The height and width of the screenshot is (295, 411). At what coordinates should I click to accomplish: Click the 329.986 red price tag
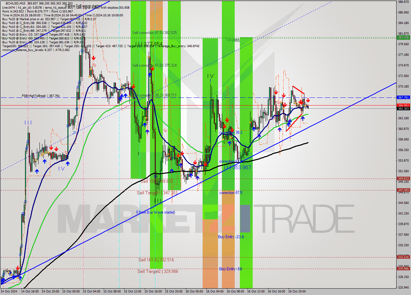pos(403,269)
